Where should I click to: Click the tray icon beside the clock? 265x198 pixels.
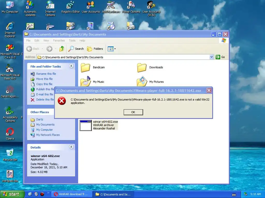tap(246, 194)
